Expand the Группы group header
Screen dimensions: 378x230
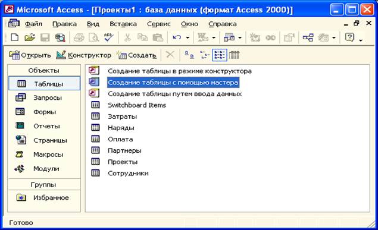point(44,184)
